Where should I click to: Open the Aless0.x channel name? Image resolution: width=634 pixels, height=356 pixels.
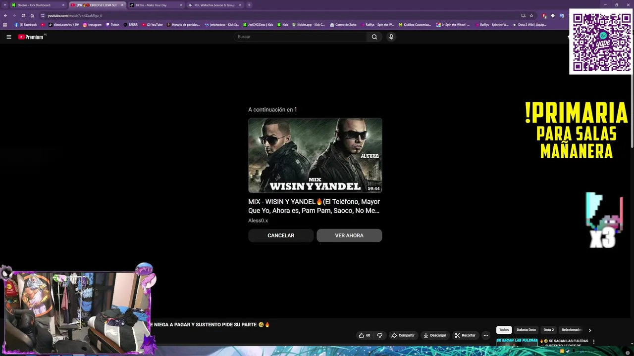(x=258, y=221)
